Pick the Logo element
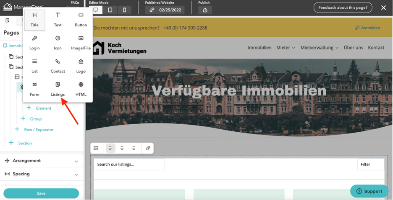This screenshot has height=200, width=393. point(81,65)
